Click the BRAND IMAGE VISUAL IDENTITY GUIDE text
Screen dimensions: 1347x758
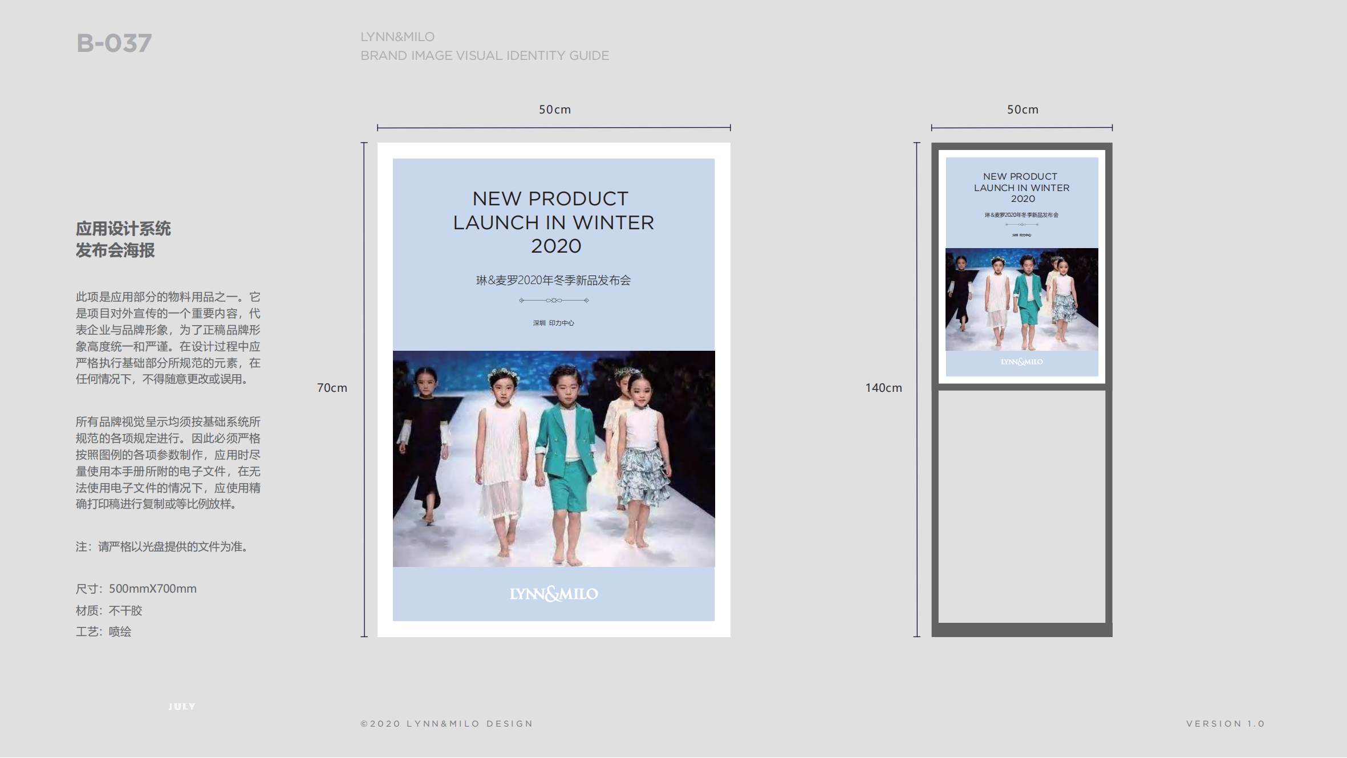click(x=485, y=56)
